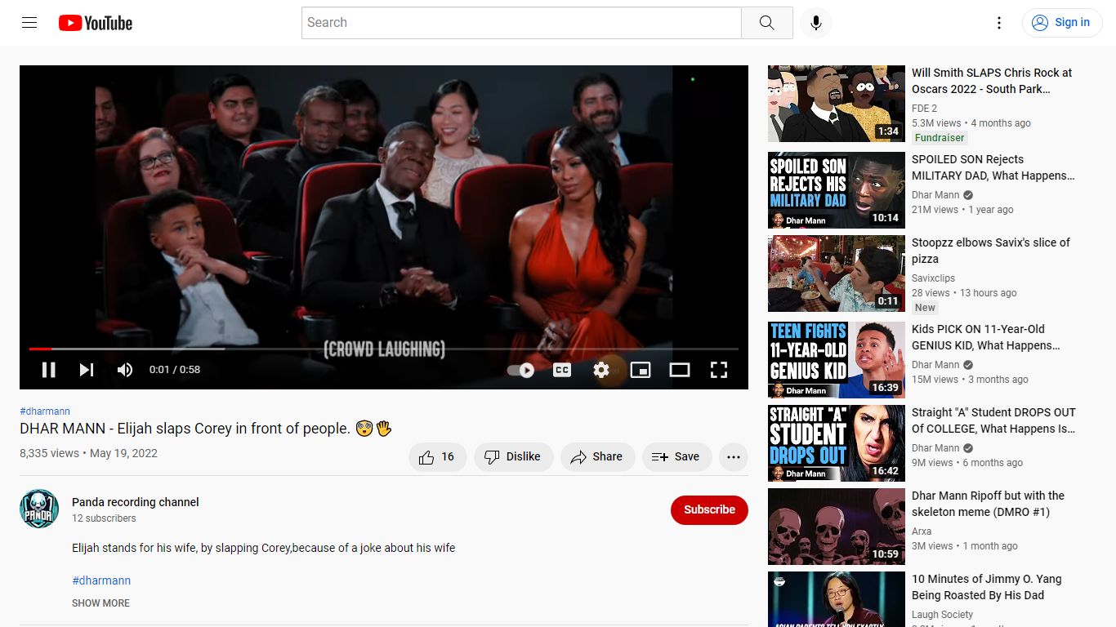1116x627 pixels.
Task: Open the Stoopzz pizza video thumbnail
Action: [837, 273]
